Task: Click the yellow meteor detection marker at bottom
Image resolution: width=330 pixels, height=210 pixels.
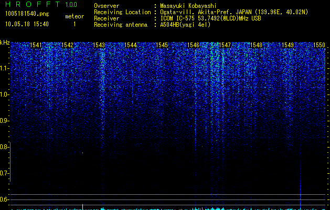Action: tap(82, 207)
